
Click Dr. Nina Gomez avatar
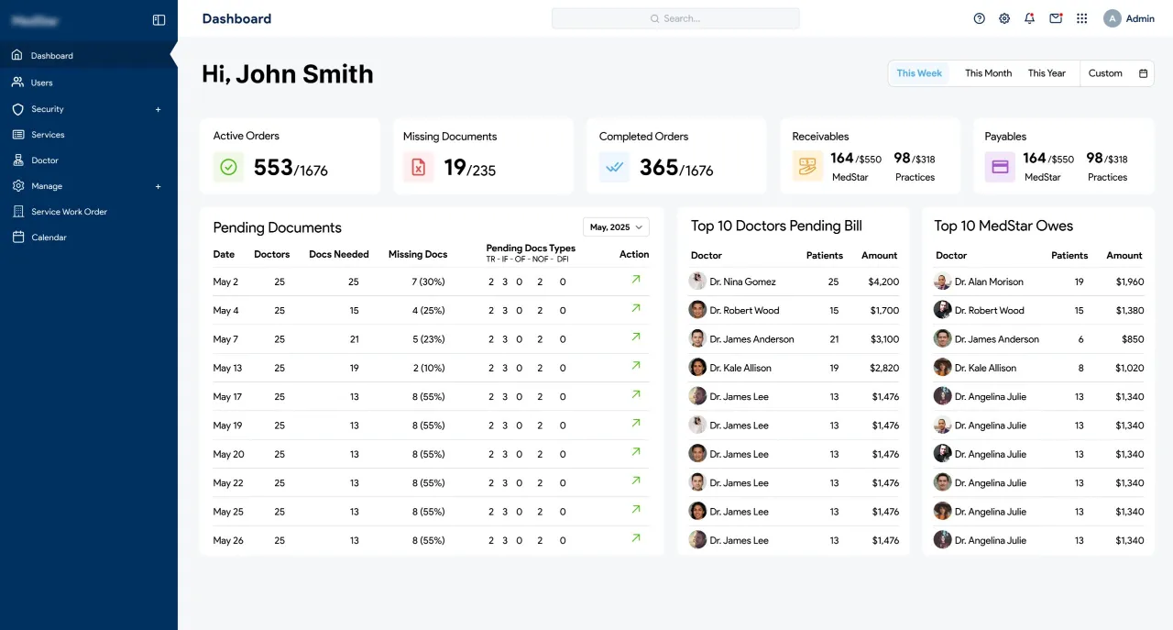[x=697, y=282]
